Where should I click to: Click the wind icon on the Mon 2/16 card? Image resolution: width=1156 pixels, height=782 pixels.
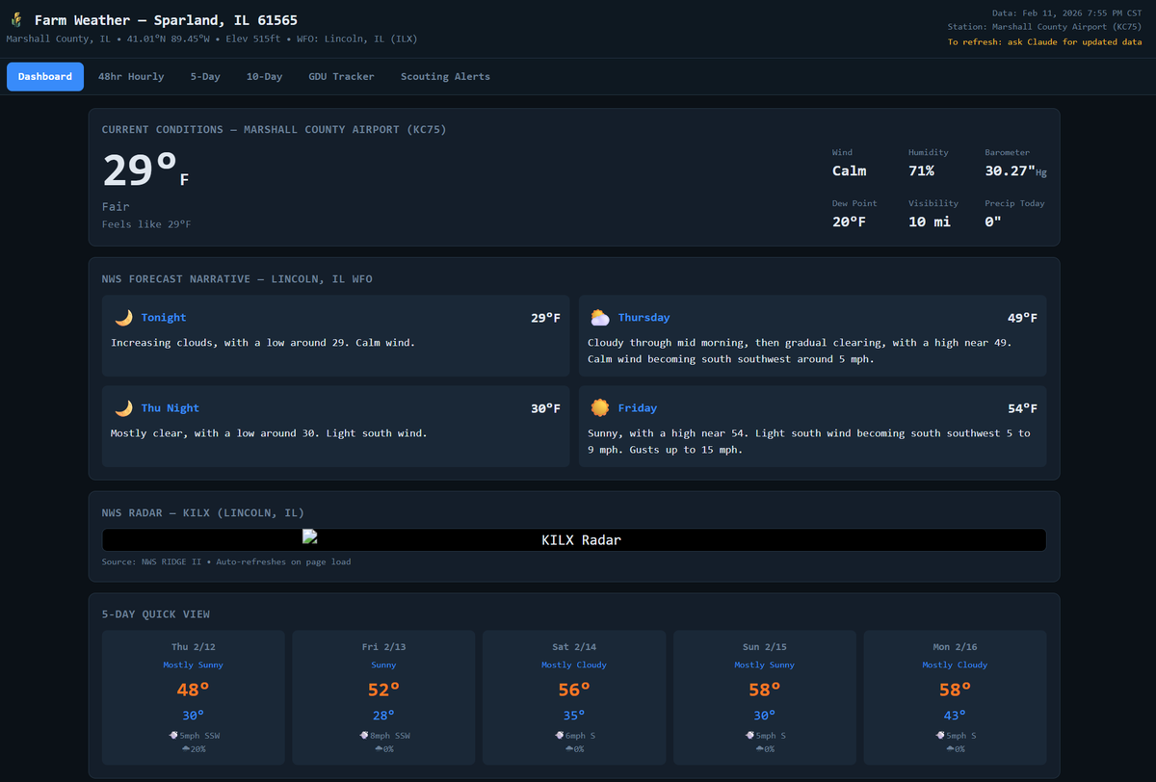coord(941,735)
